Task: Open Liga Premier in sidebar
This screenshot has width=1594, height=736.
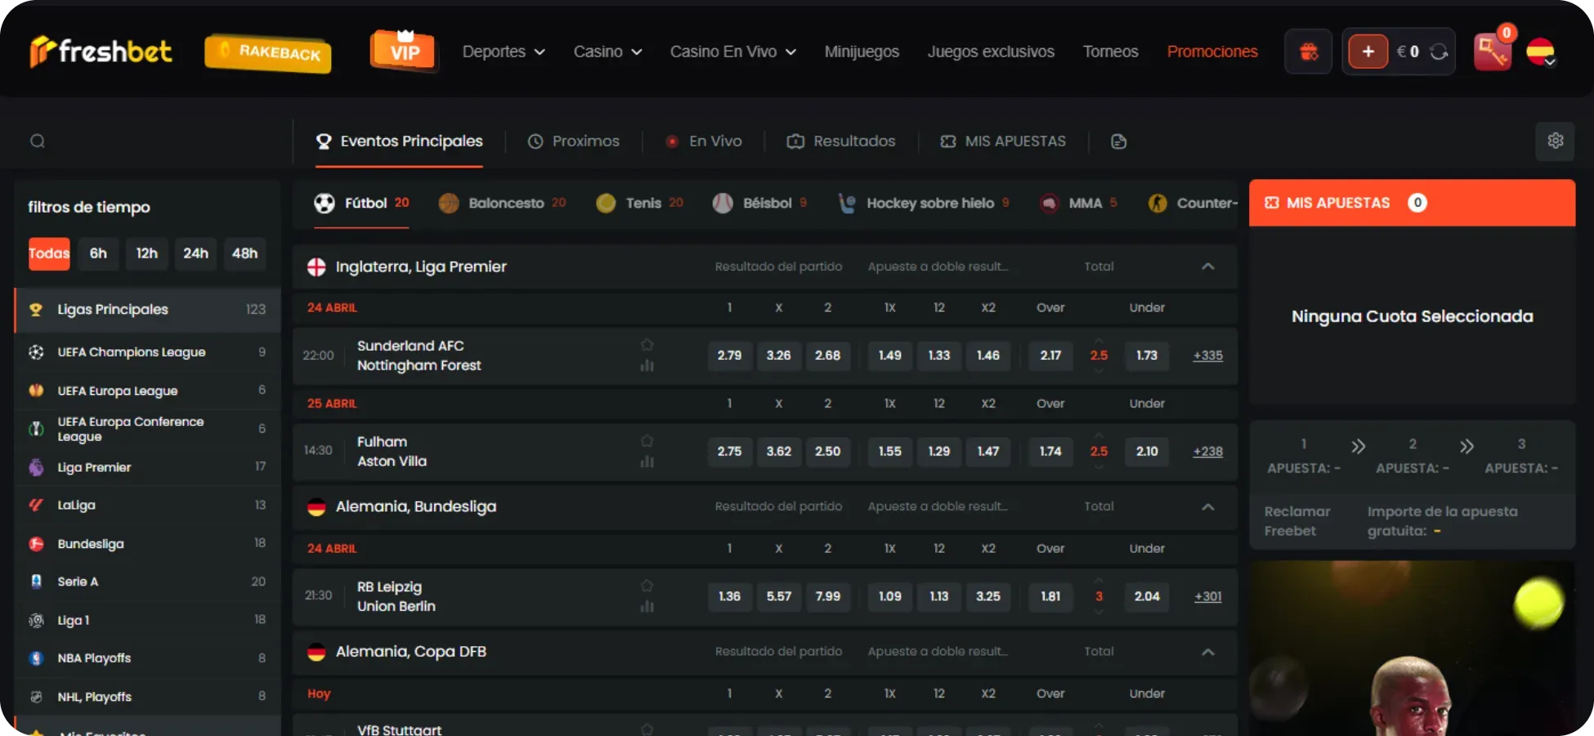Action: coord(148,467)
